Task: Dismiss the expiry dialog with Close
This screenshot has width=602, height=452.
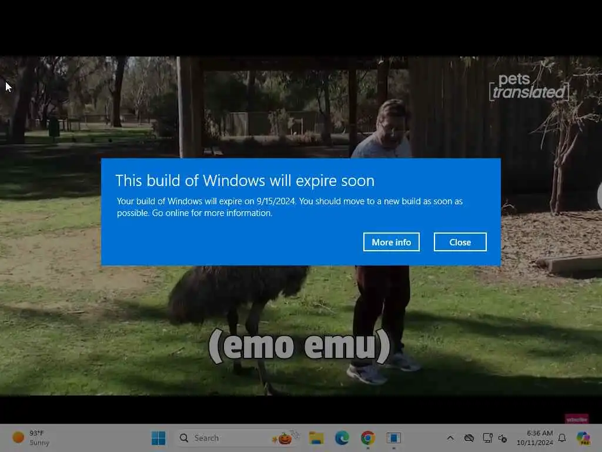Action: tap(460, 242)
